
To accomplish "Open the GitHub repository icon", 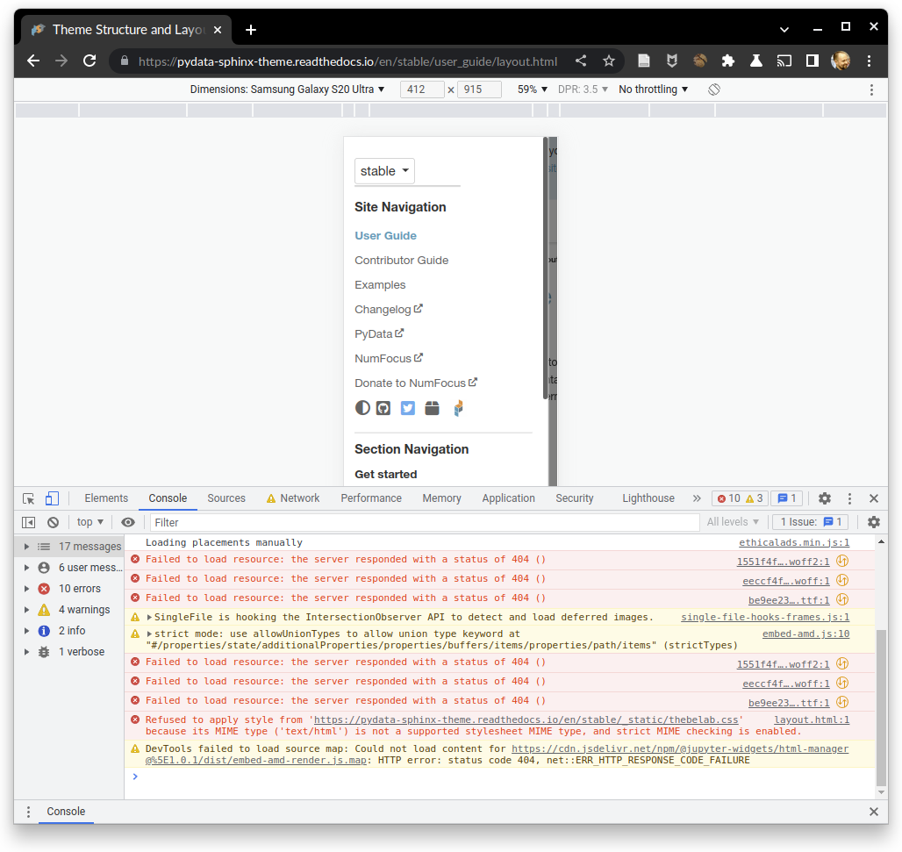I will click(383, 408).
